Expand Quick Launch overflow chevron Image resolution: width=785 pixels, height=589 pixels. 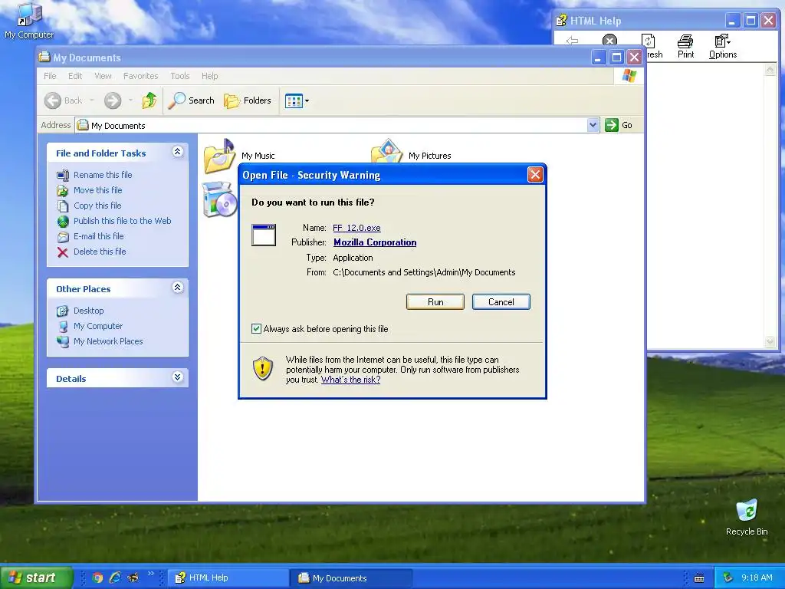pos(151,574)
